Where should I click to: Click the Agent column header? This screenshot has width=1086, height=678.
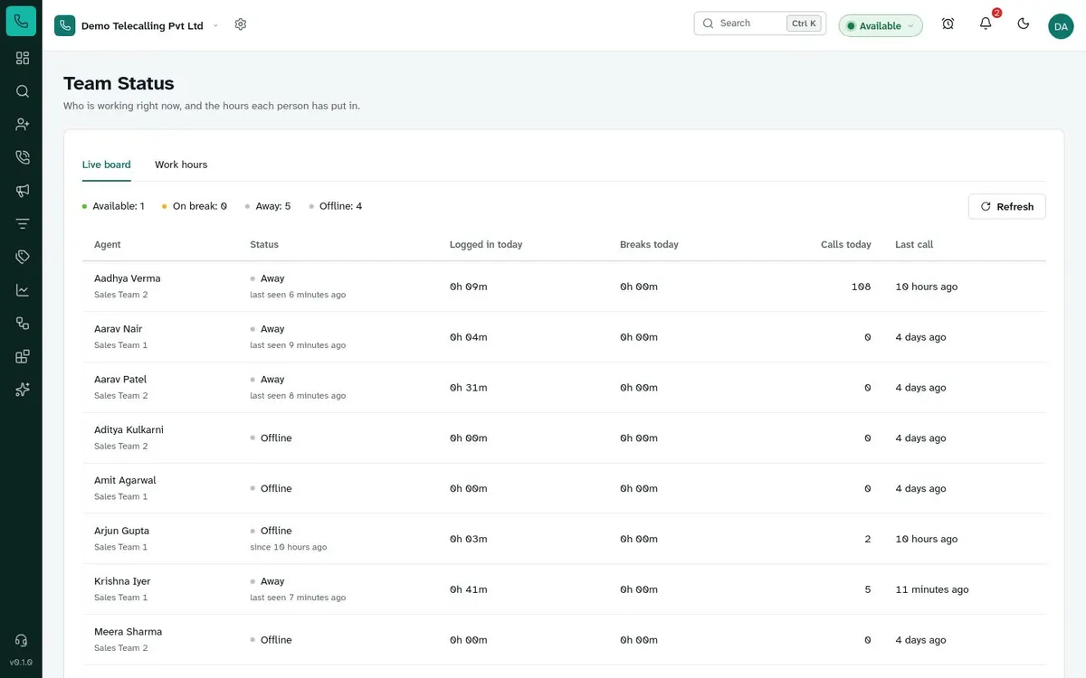(x=108, y=244)
